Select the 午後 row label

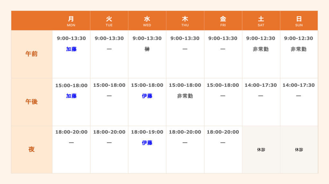31,102
